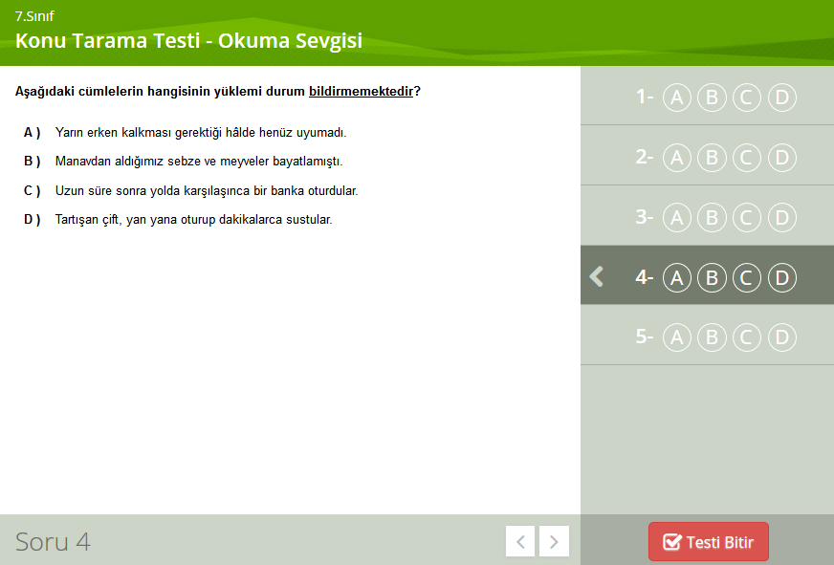Jump to question 2 row number

645,157
